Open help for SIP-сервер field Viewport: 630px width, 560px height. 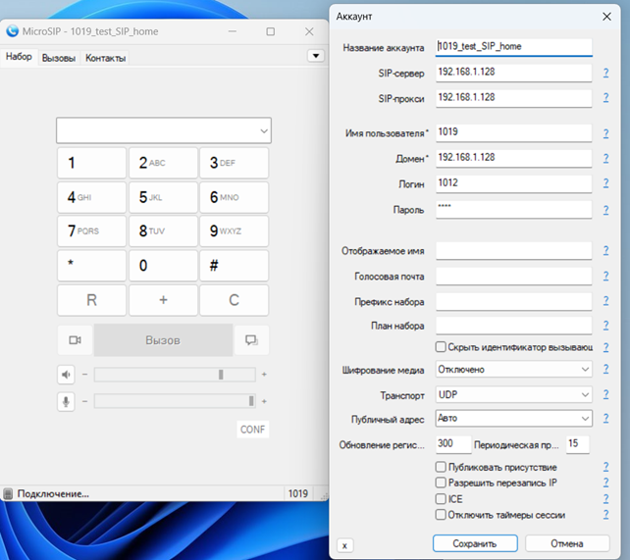click(x=605, y=73)
